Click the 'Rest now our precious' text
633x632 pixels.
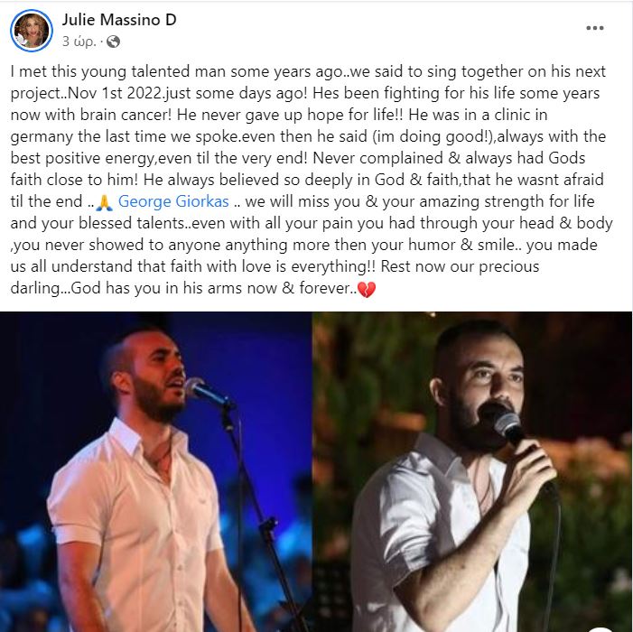(x=460, y=266)
